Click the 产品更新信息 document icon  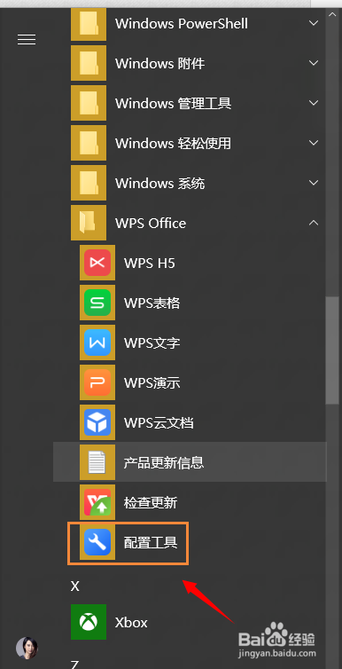pos(97,462)
